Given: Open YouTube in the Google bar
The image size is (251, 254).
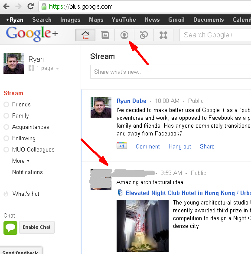Looking at the screenshot, I should click(x=124, y=20).
